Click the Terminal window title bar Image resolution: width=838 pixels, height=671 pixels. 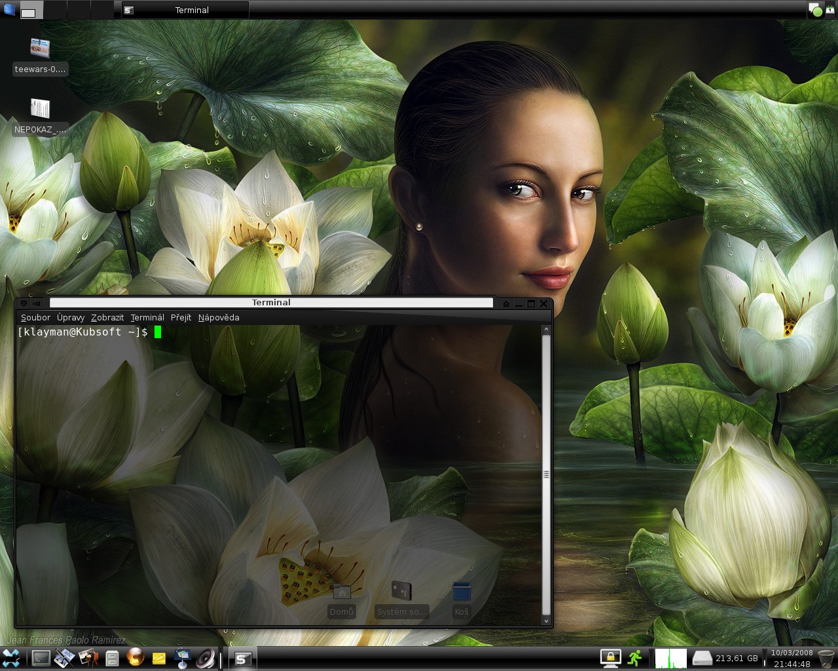click(271, 303)
